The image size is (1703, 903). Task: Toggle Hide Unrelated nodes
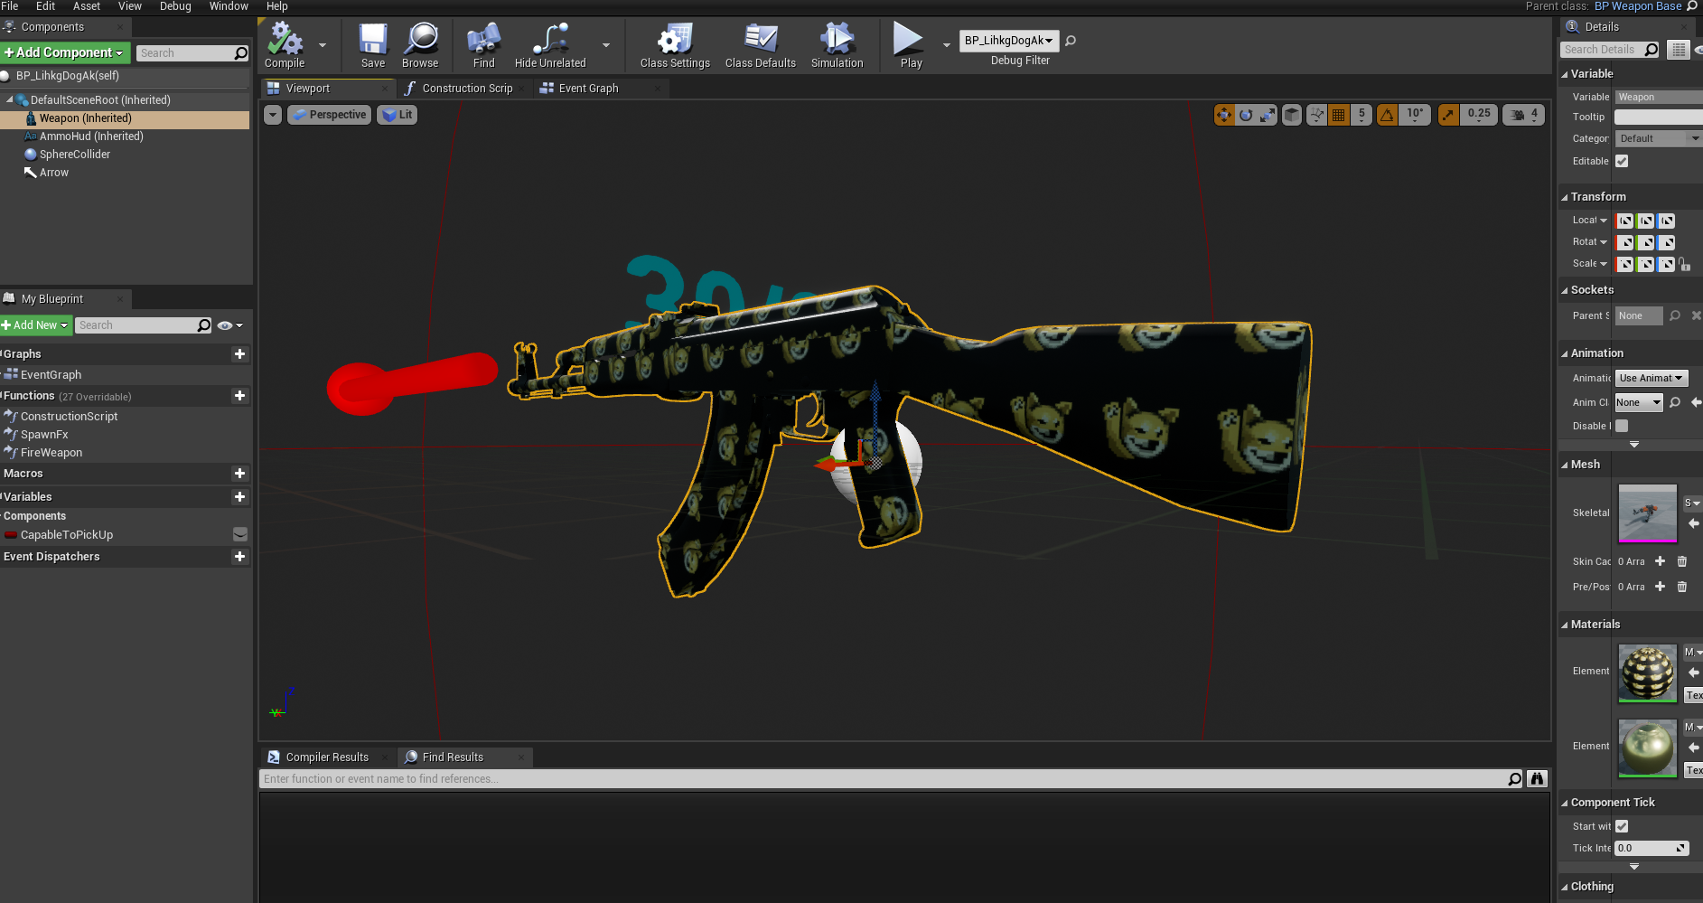point(550,45)
